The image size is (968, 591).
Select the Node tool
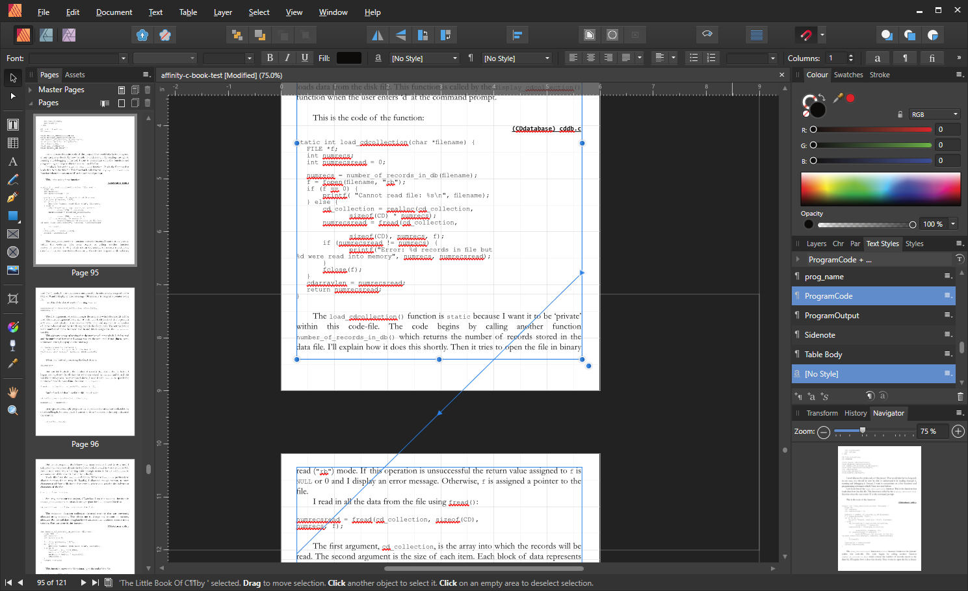coord(13,96)
